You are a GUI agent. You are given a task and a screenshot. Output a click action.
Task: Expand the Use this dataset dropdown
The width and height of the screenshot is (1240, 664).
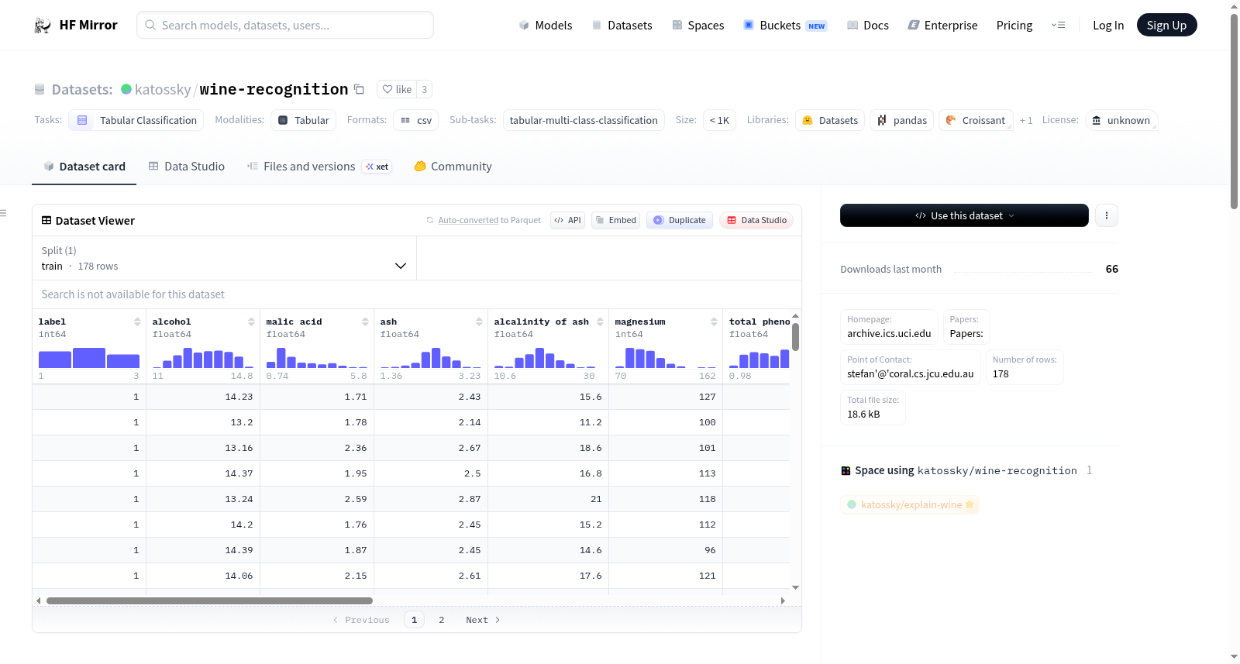pos(964,215)
